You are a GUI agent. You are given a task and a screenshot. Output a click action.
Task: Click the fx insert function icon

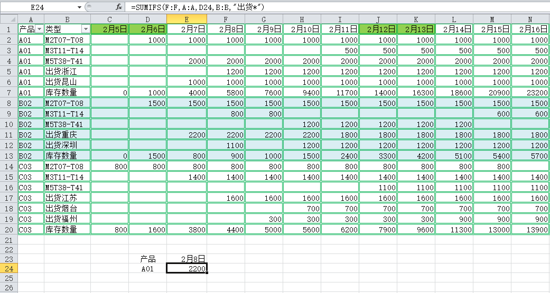(119, 7)
